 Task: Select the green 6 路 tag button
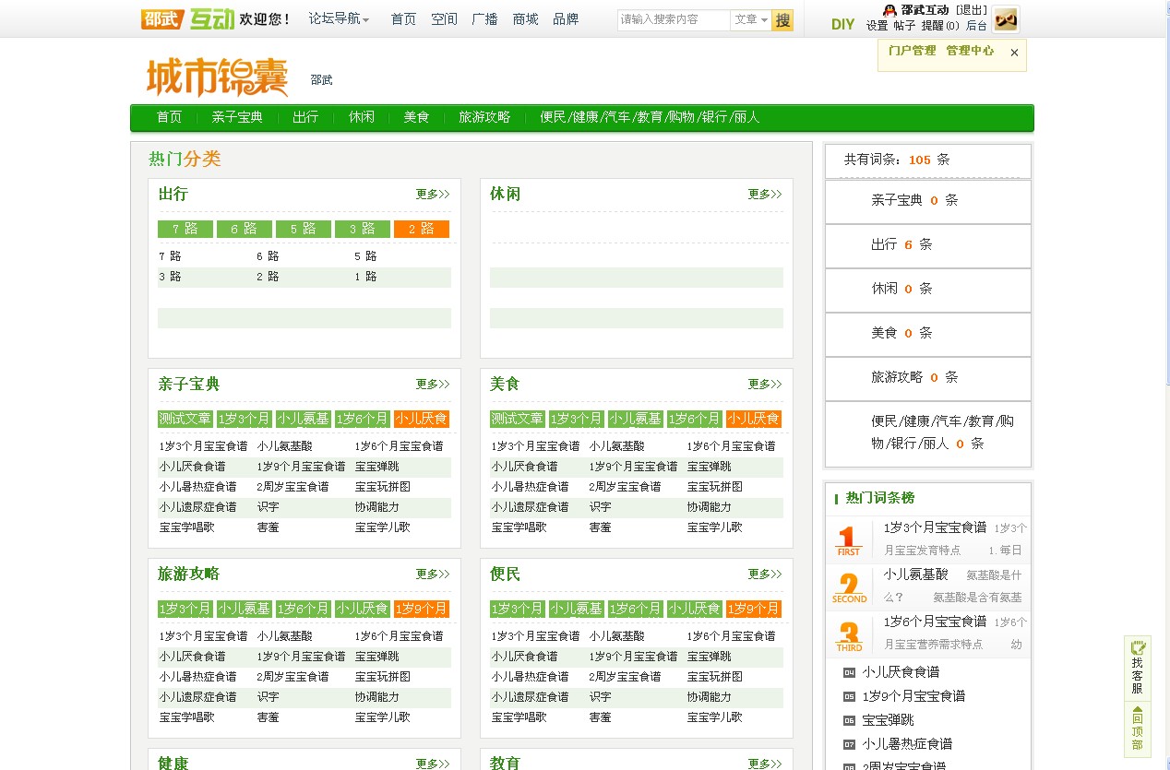245,229
